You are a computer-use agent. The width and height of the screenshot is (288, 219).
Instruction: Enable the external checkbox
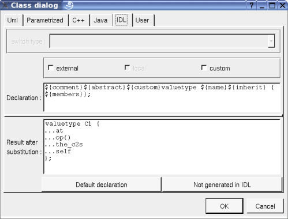pyautogui.click(x=51, y=68)
